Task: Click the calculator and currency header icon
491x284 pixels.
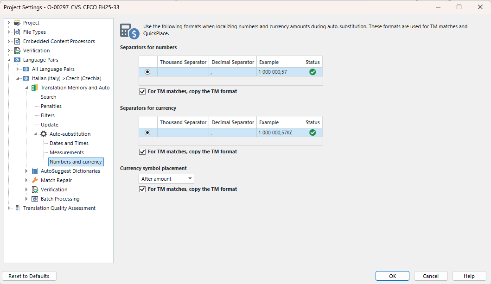Action: tap(130, 32)
